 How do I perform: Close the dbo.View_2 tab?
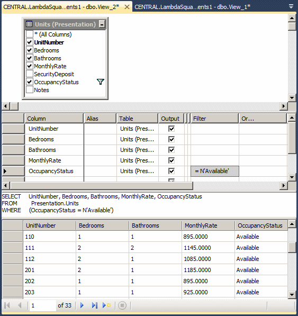[x=127, y=7]
